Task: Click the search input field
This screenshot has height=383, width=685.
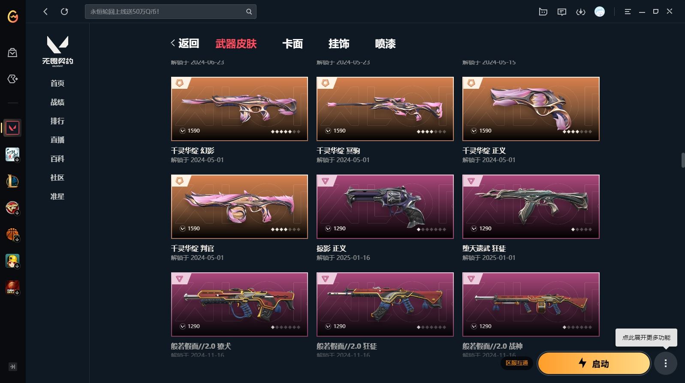Action: [165, 12]
